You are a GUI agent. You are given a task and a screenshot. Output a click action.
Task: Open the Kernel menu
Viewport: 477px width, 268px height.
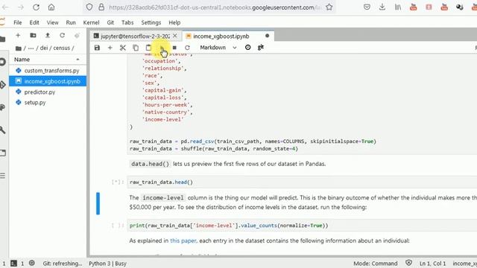coord(91,22)
